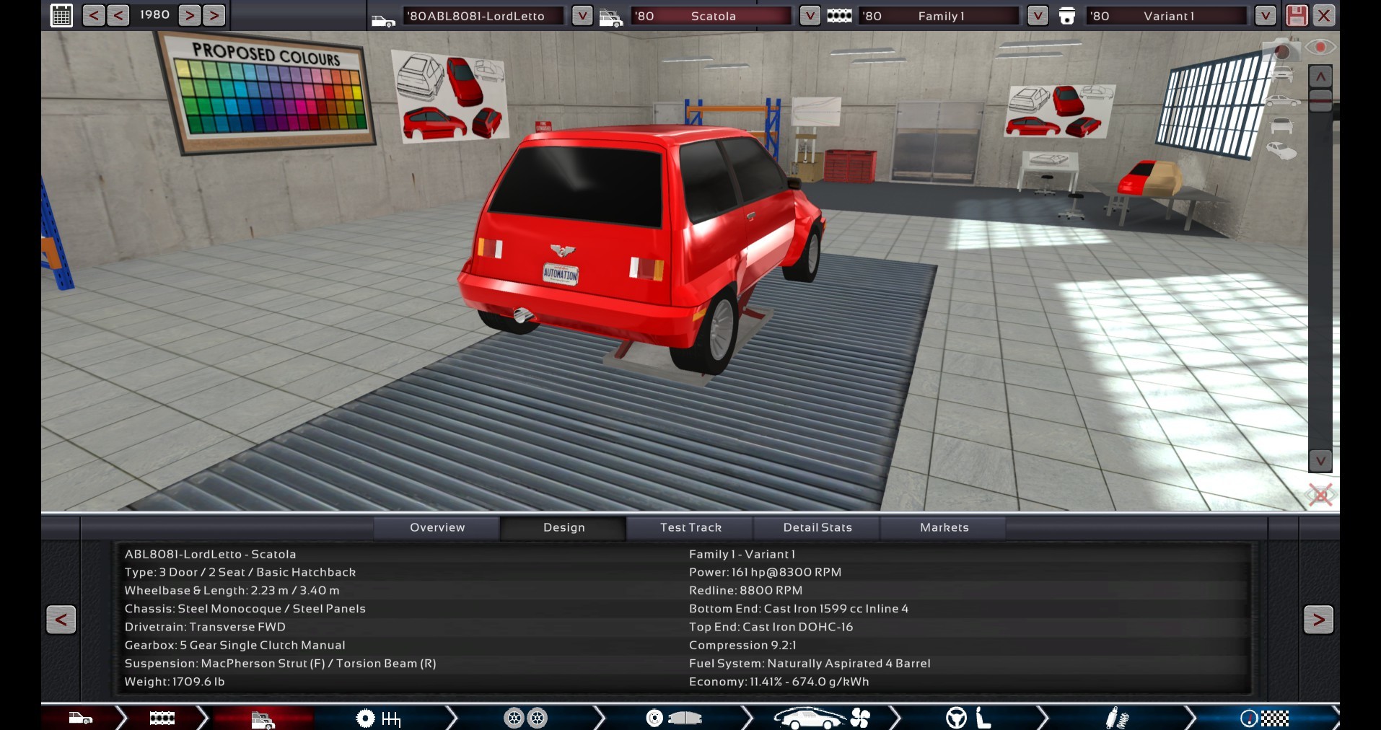Expand the '80ABL8081-LordLetto model dropdown
Screen dimensions: 1381x730
click(x=582, y=16)
